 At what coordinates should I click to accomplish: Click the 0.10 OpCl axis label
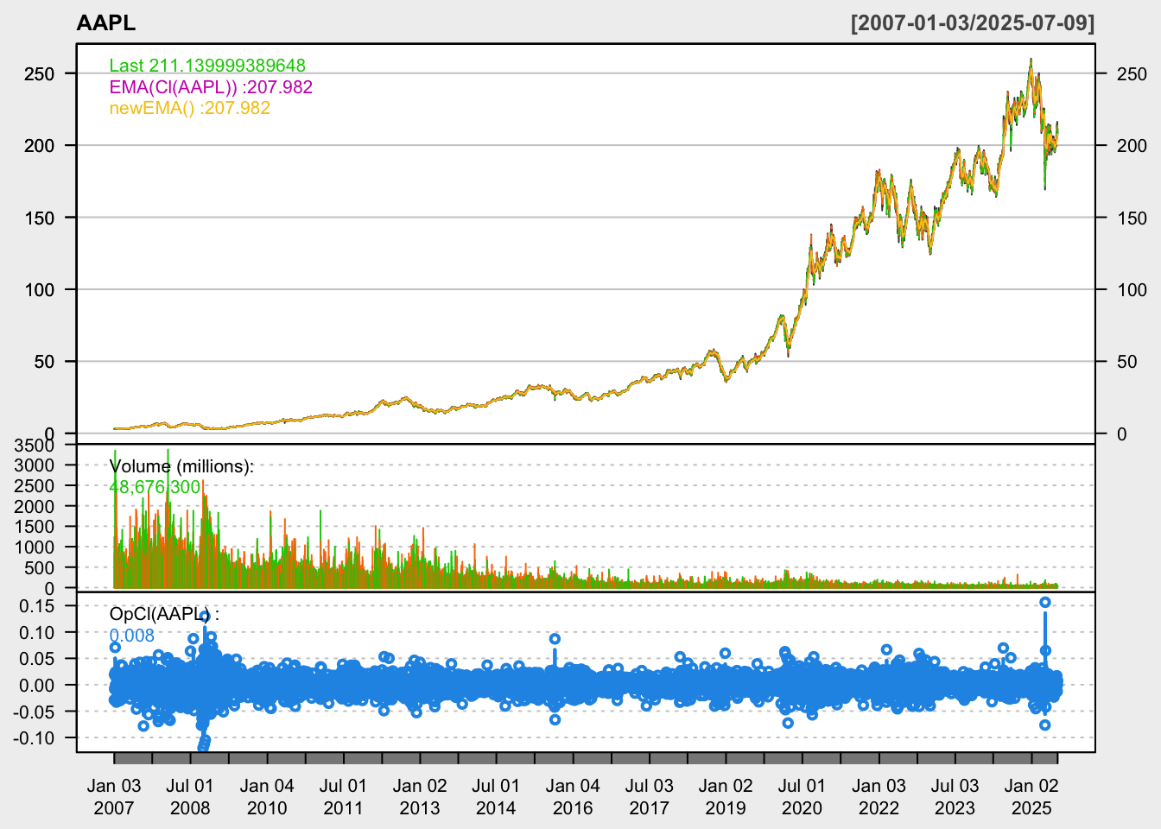point(36,633)
